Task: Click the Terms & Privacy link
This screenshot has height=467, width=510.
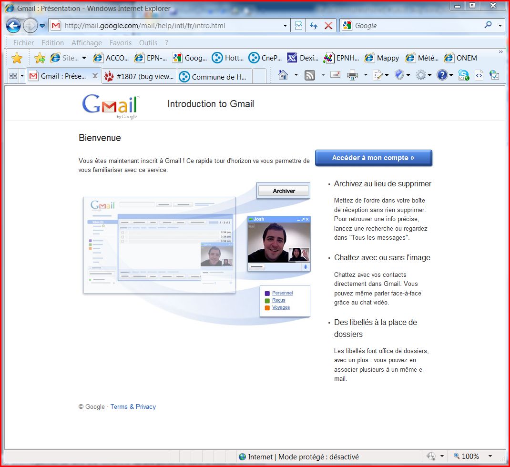Action: click(133, 406)
